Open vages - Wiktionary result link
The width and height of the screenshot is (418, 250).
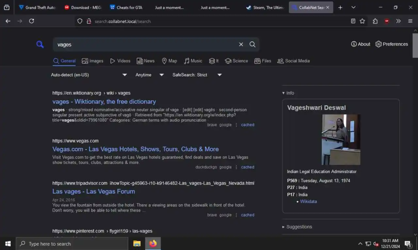(x=104, y=102)
